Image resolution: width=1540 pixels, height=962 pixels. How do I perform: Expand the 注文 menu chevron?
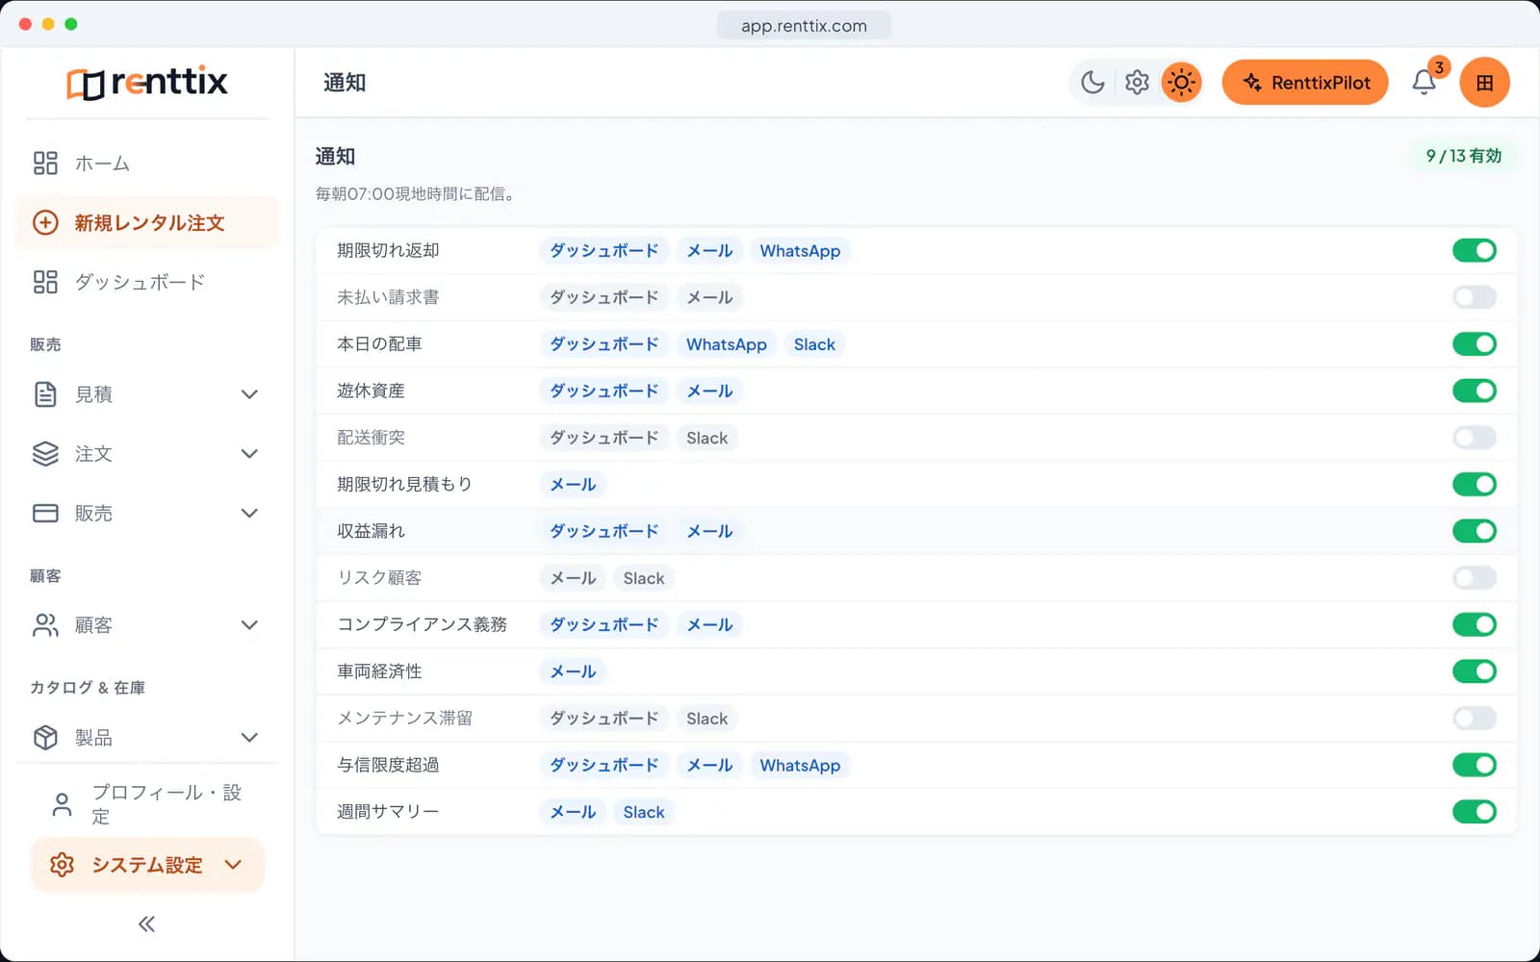point(249,454)
